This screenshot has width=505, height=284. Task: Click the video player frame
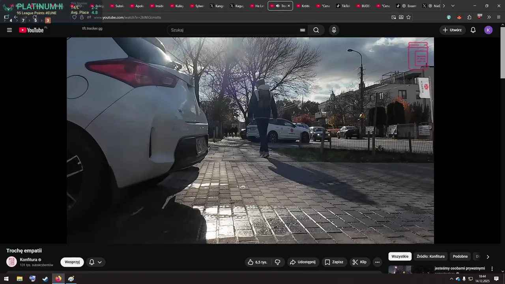250,140
